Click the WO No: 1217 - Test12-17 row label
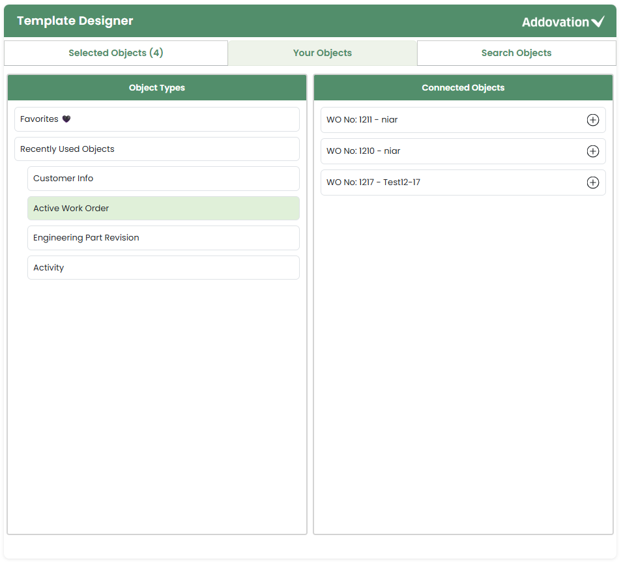621x569 pixels. [373, 182]
